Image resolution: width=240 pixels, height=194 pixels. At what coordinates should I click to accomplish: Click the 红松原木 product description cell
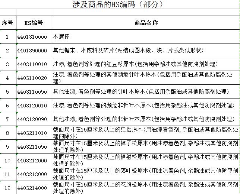coord(146,133)
